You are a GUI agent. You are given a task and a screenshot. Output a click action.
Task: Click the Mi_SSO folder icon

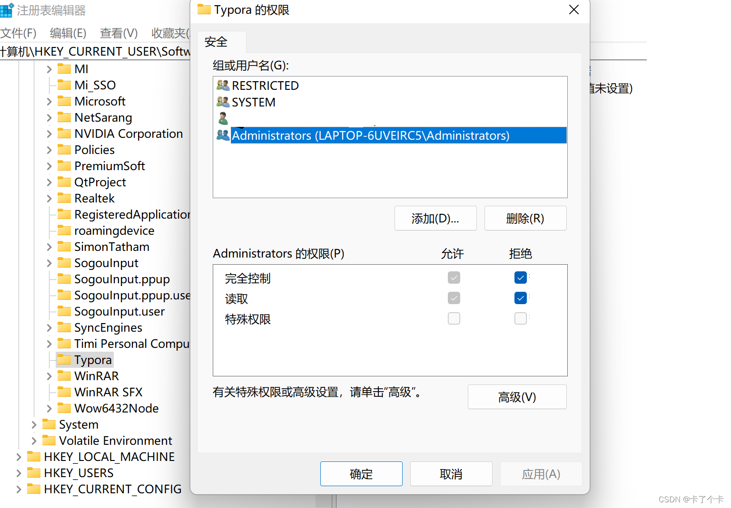(64, 85)
